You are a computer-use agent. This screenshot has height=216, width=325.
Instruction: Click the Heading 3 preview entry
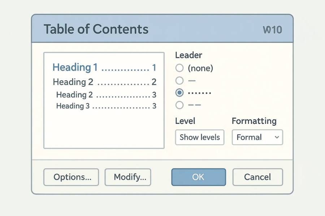click(74, 106)
